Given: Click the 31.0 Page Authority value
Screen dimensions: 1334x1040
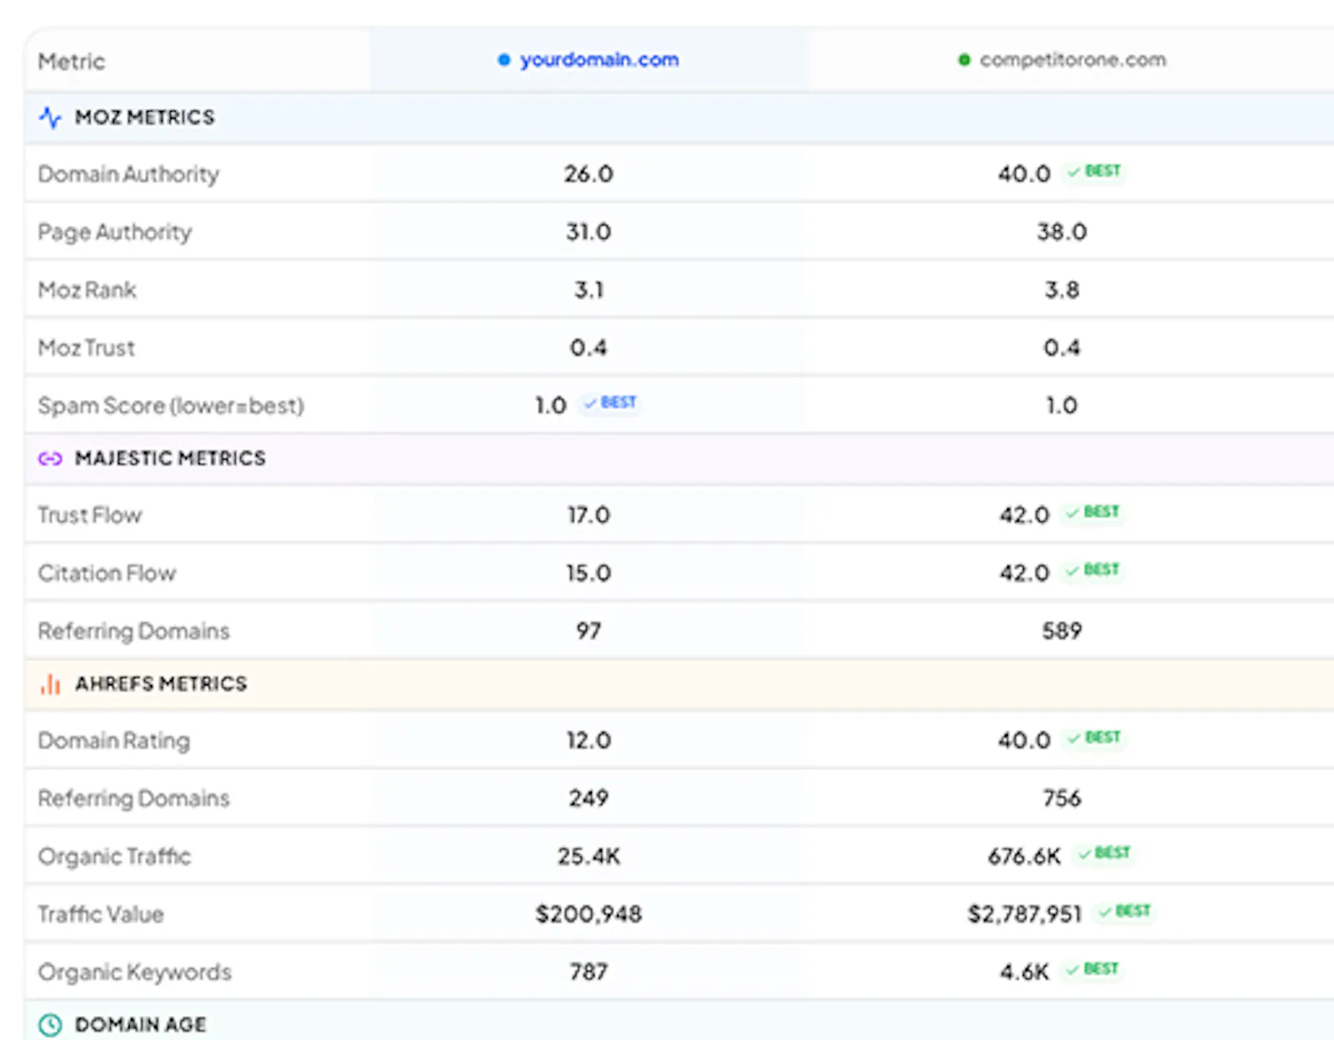Looking at the screenshot, I should pos(589,232).
